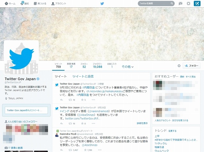The width and height of the screenshot is (204, 152).
Task: View Favorites count 1
Action: point(112,65)
